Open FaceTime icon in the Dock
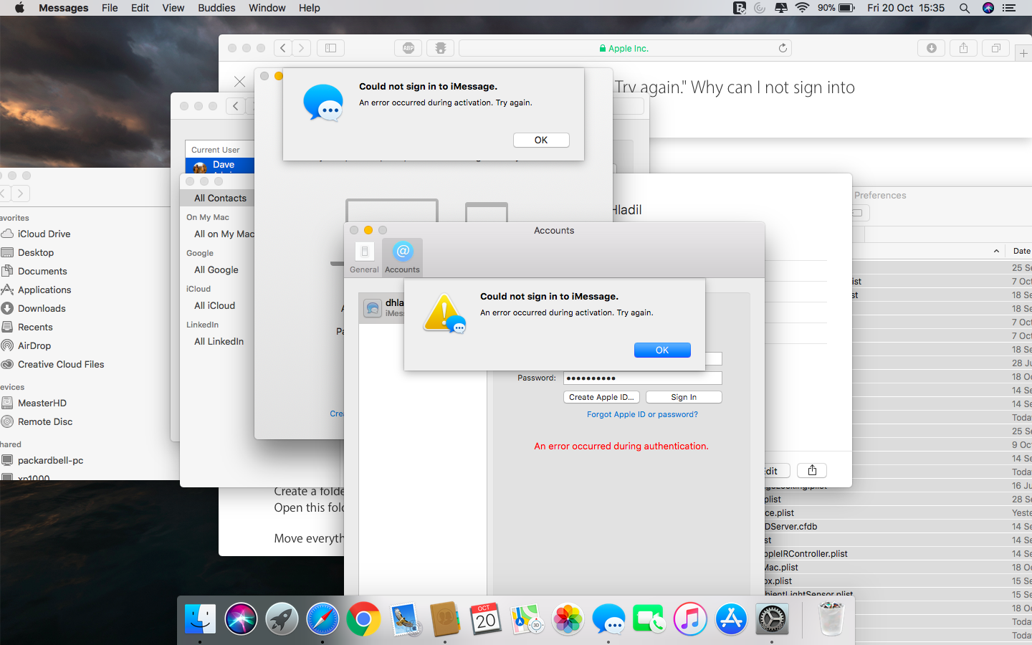 point(649,619)
